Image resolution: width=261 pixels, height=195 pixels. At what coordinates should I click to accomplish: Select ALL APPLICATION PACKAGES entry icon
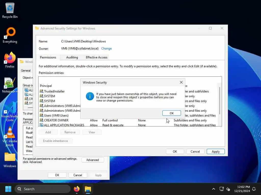[x=42, y=125]
